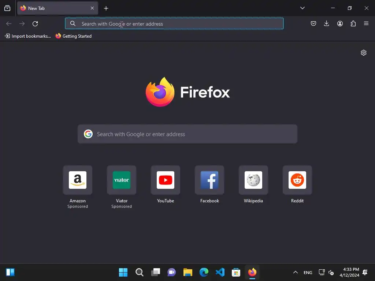Open a new tab with plus button

coord(106,8)
